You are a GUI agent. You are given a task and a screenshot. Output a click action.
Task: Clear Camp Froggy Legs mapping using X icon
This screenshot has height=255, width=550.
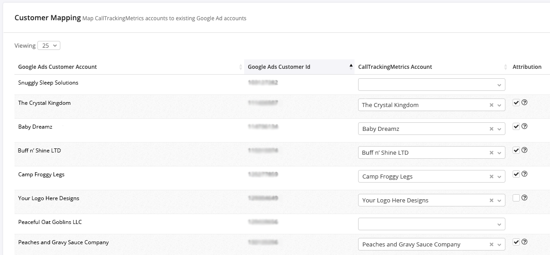pos(491,177)
